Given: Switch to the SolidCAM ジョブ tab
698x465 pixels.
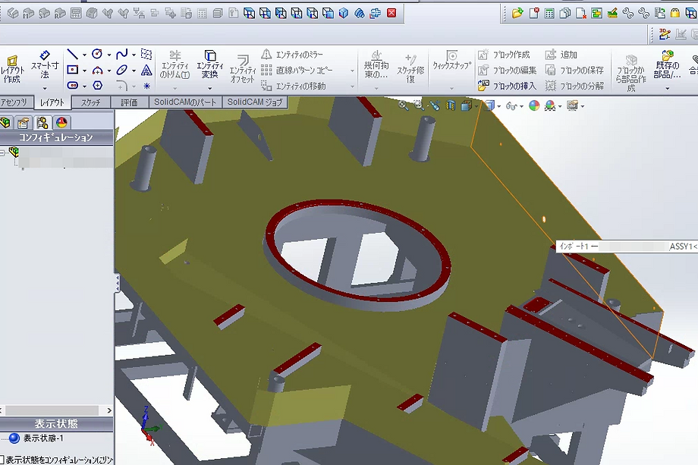Looking at the screenshot, I should [x=255, y=102].
